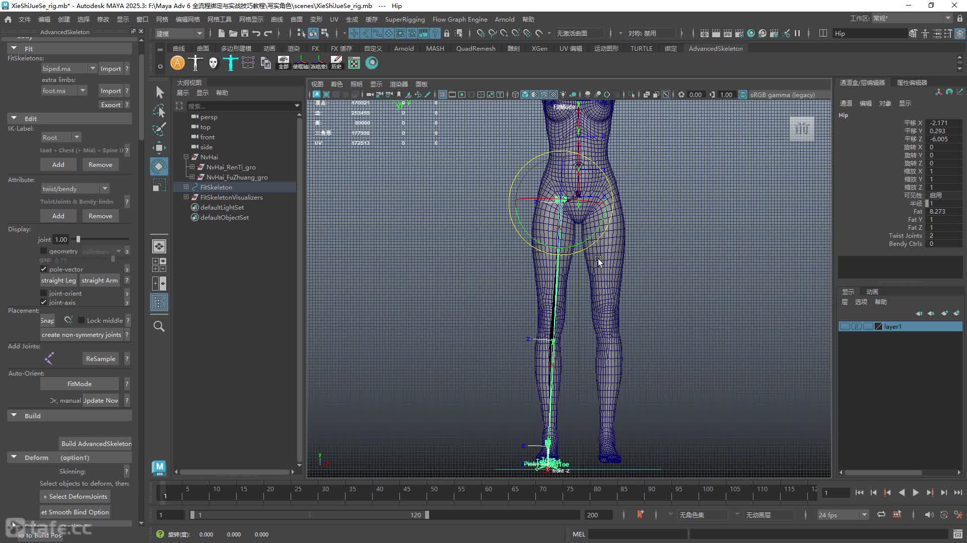This screenshot has width=967, height=543.
Task: Toggle the Outliner panel layout icon
Action: [159, 302]
